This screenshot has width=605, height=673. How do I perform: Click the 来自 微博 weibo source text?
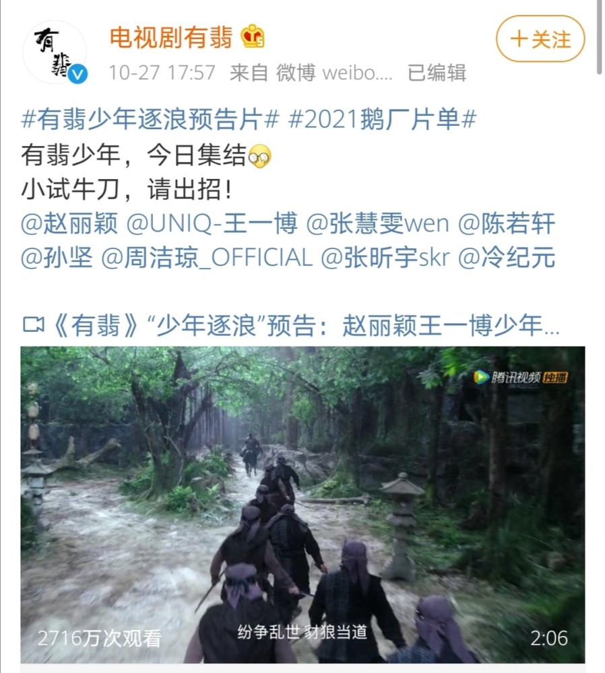tap(311, 73)
